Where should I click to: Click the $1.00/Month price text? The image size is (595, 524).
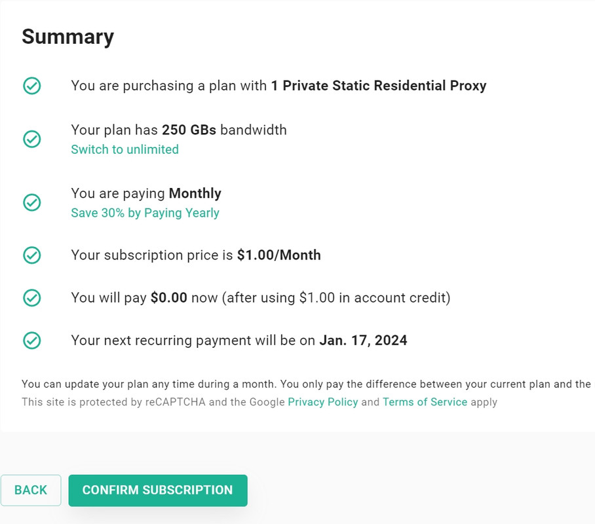point(279,255)
